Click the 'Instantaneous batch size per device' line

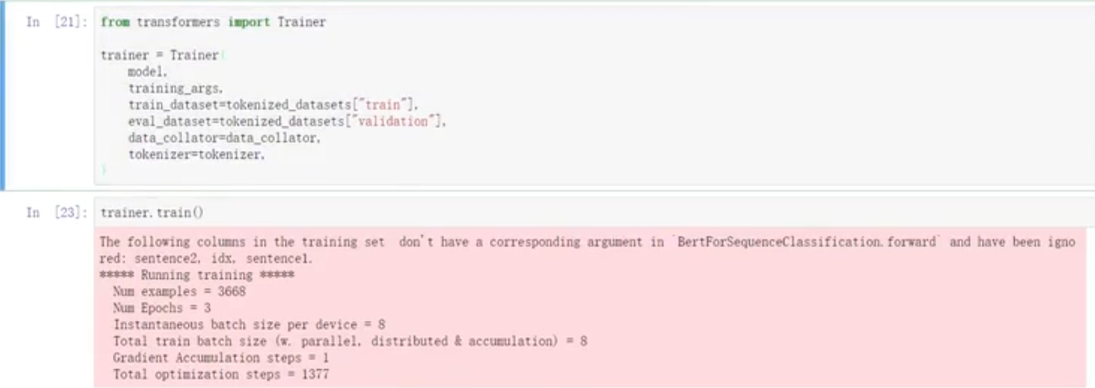(249, 325)
